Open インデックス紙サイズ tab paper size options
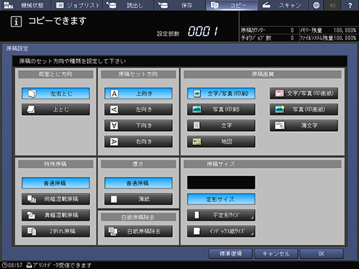 click(221, 231)
